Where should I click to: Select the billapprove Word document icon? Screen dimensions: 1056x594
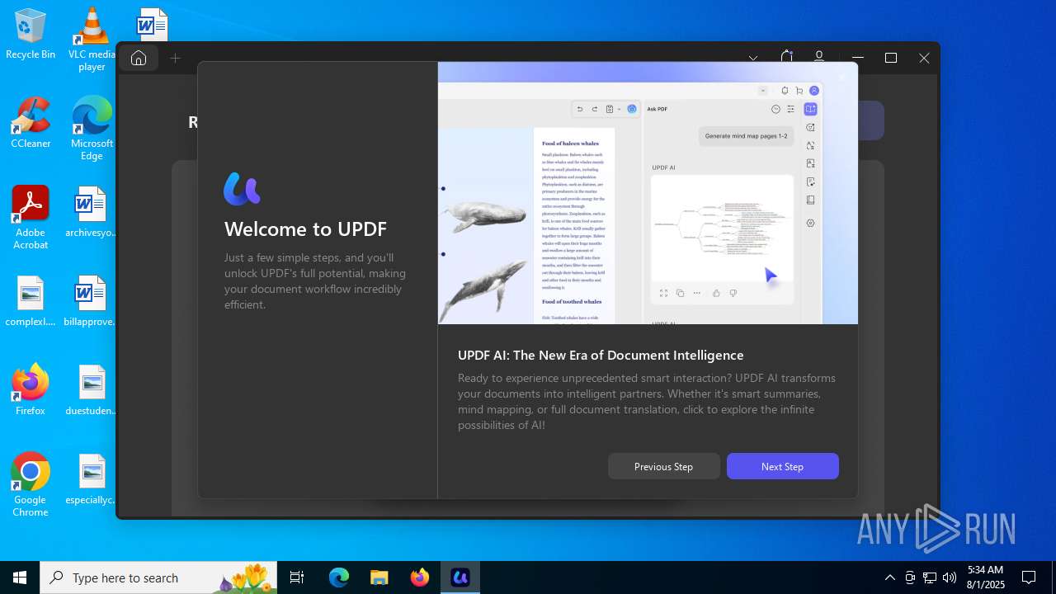coord(92,301)
